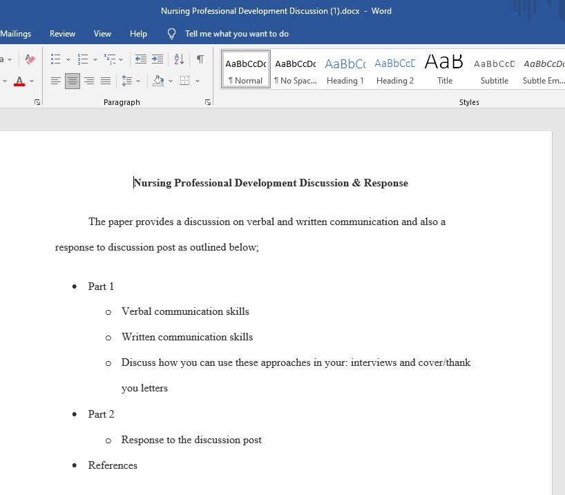565x495 pixels.
Task: Open the Mailings ribbon tab
Action: [x=15, y=34]
